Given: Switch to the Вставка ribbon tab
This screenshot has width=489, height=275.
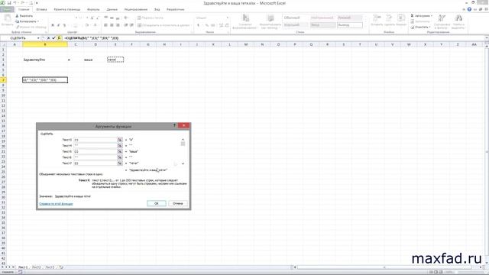Looking at the screenshot, I should (41, 10).
